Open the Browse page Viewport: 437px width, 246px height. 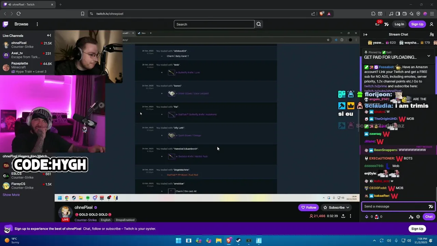(21, 24)
